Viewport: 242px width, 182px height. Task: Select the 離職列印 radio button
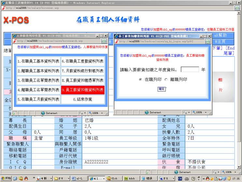point(166,79)
